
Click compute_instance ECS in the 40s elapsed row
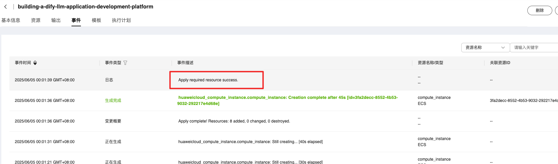434,142
